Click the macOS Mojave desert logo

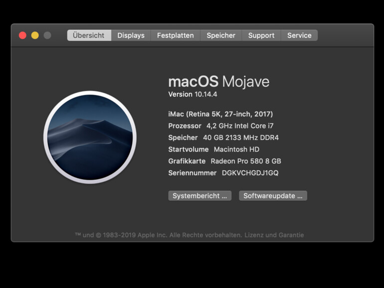(90, 137)
